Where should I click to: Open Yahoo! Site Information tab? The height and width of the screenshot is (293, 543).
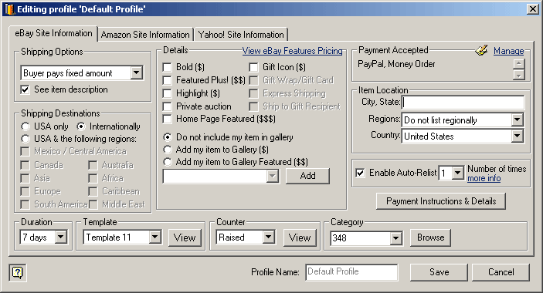241,35
